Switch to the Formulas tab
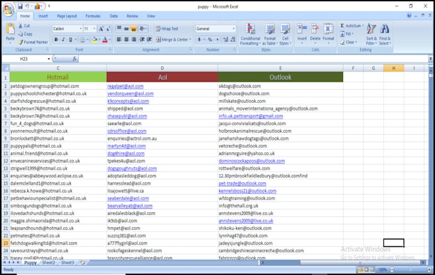This screenshot has height=275, width=435. (x=93, y=16)
